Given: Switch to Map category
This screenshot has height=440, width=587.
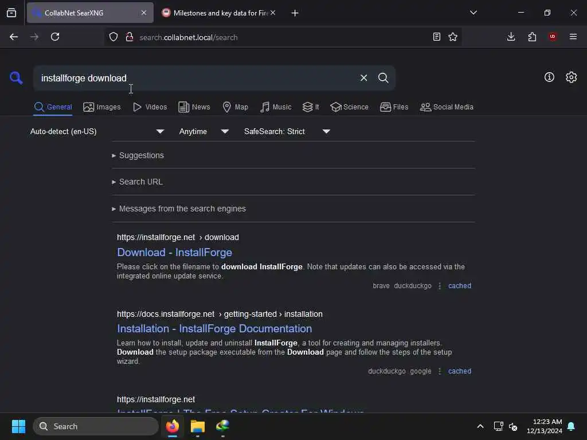Looking at the screenshot, I should click(x=236, y=107).
